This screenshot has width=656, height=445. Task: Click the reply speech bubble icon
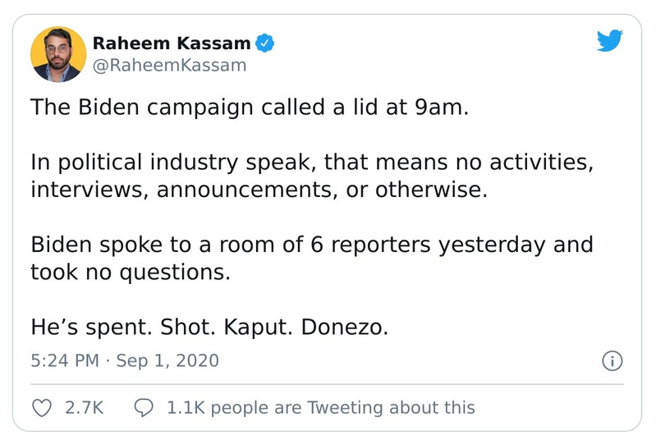coord(144,407)
